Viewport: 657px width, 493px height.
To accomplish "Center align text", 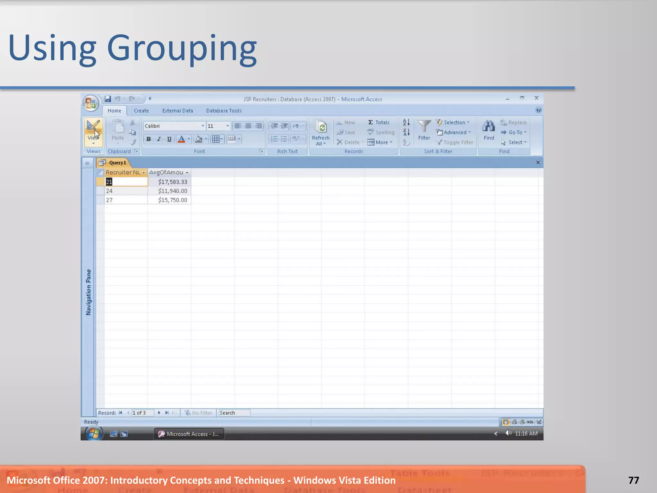I will 248,126.
